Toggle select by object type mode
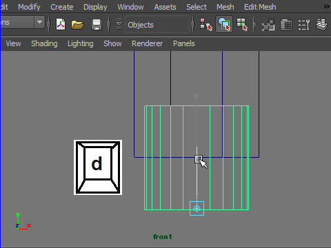 click(224, 24)
